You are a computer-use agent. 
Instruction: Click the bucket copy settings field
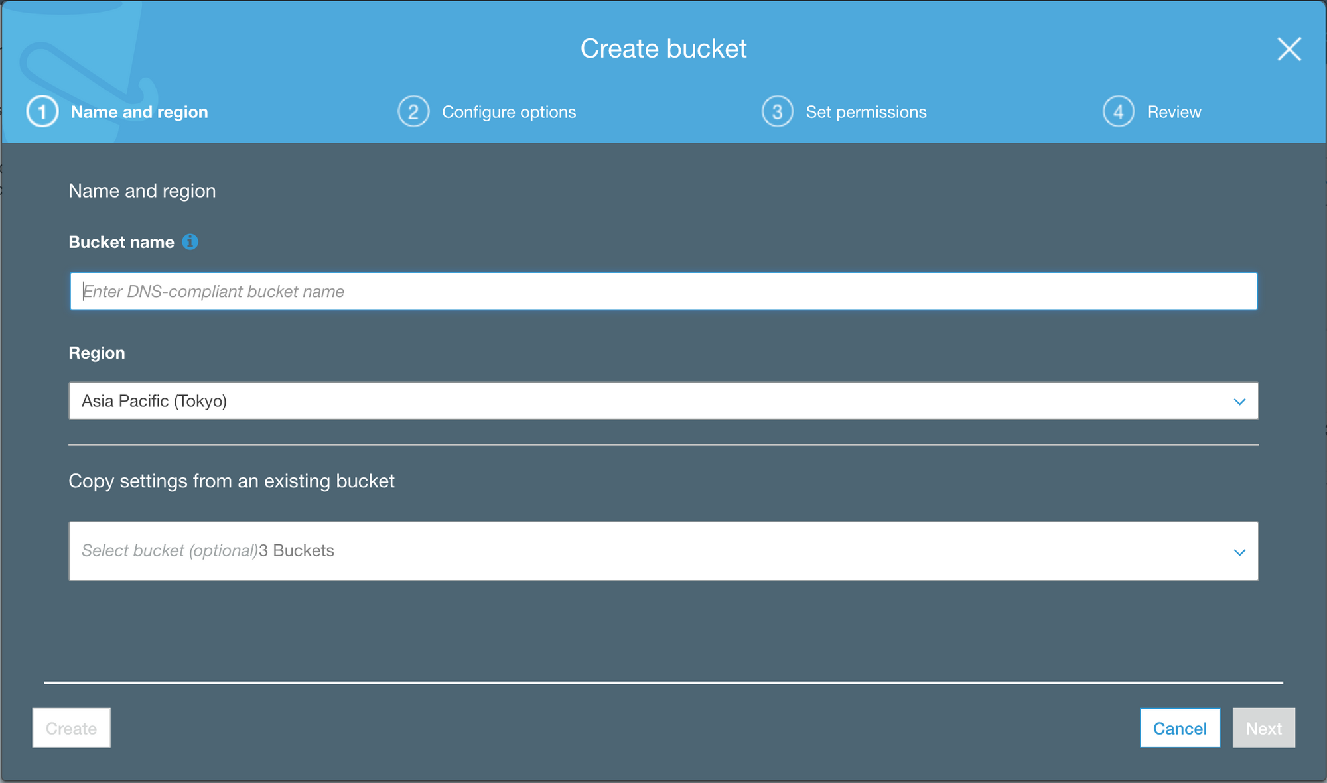coord(663,551)
